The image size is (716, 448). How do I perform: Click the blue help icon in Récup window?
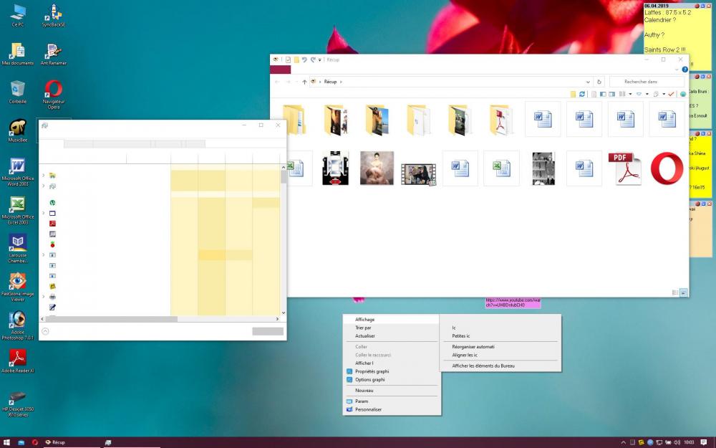click(684, 70)
